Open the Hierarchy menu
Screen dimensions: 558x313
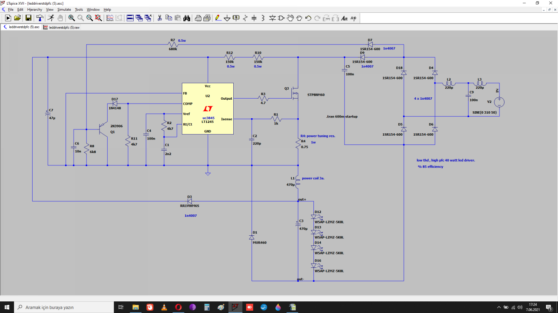pyautogui.click(x=34, y=9)
